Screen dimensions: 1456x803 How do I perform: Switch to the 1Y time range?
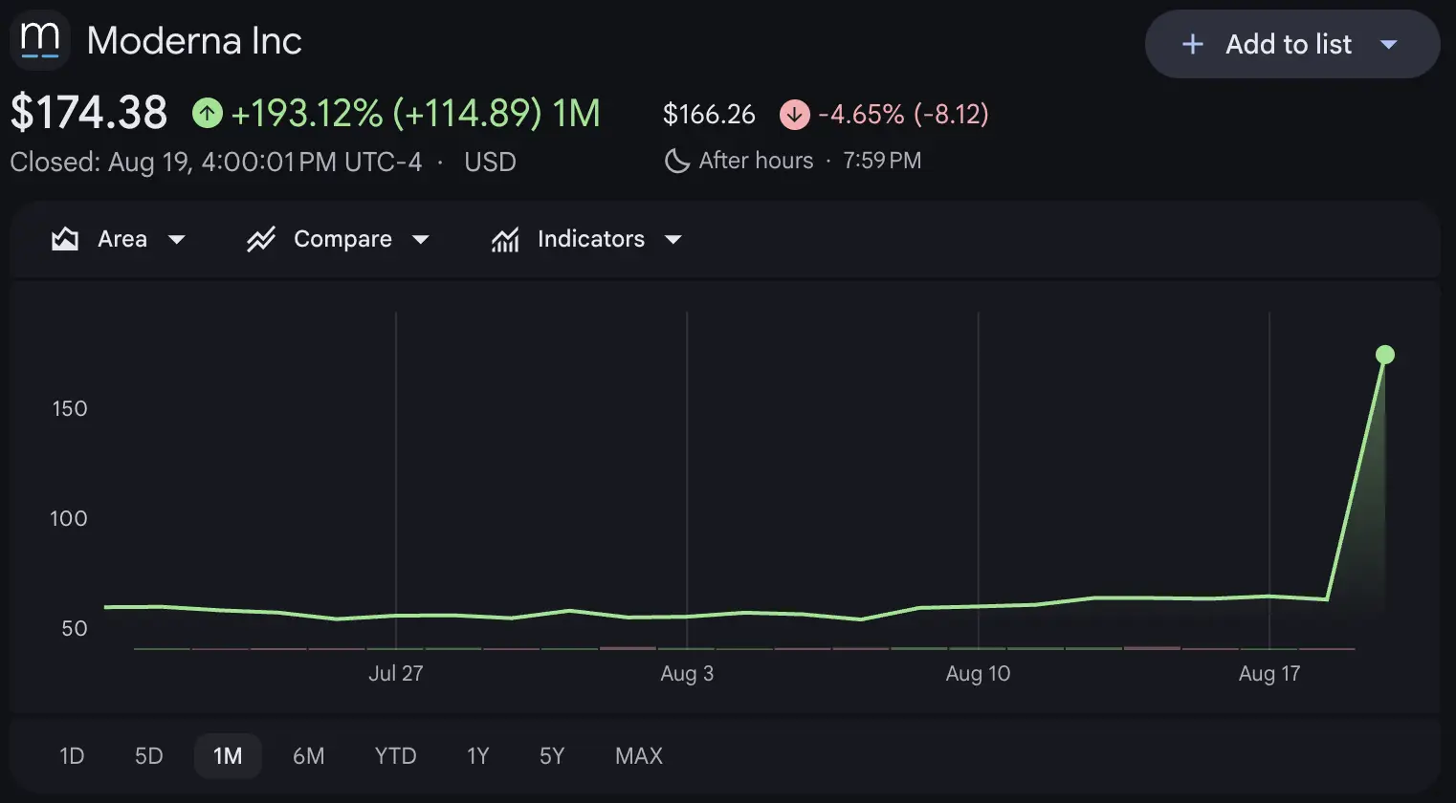pos(477,756)
